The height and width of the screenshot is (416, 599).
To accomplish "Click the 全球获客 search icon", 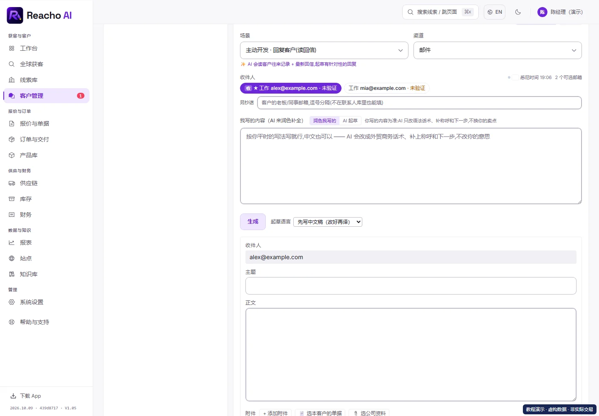I will pos(12,64).
